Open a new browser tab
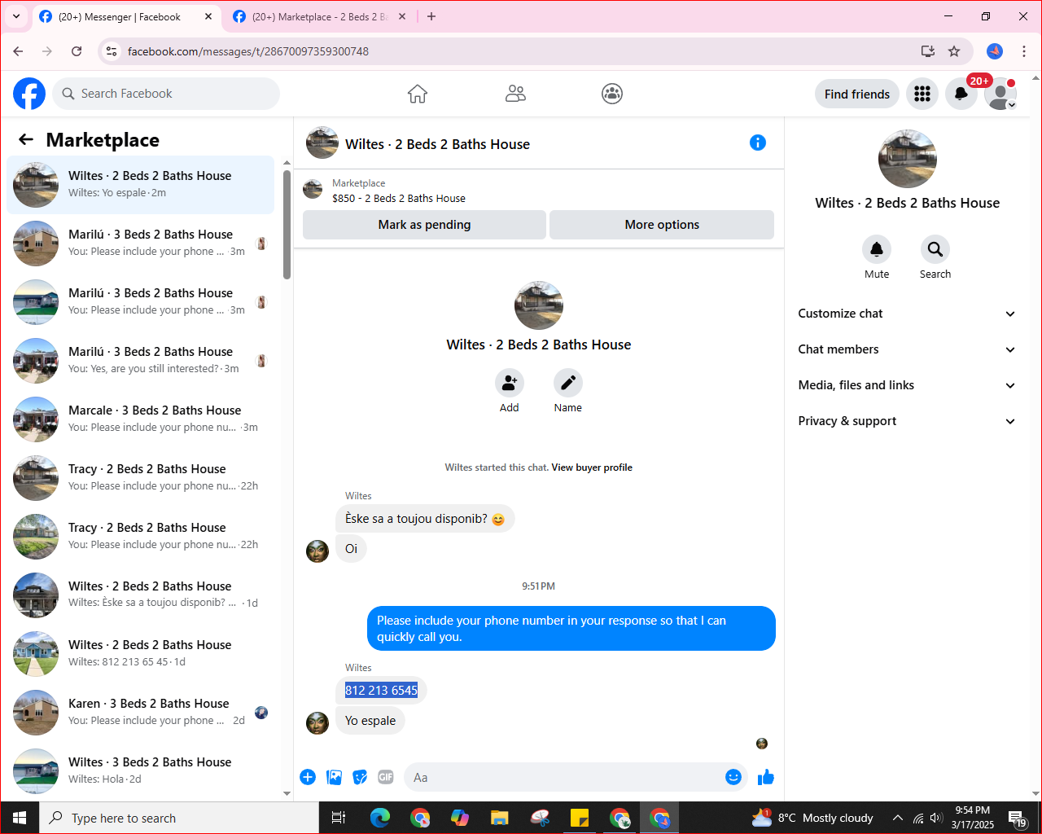The image size is (1042, 834). [431, 16]
